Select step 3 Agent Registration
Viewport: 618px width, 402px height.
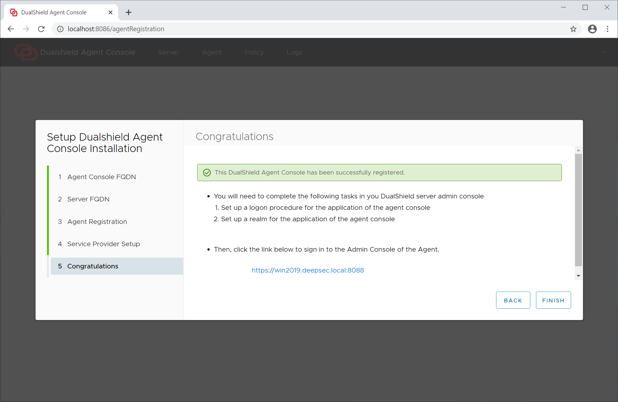[x=97, y=221]
